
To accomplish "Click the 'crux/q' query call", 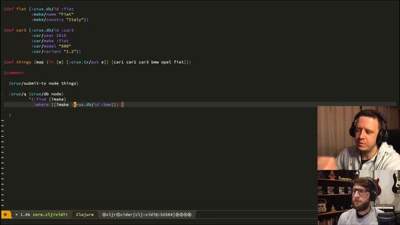I will tap(19, 94).
